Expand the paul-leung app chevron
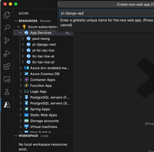 (23, 38)
